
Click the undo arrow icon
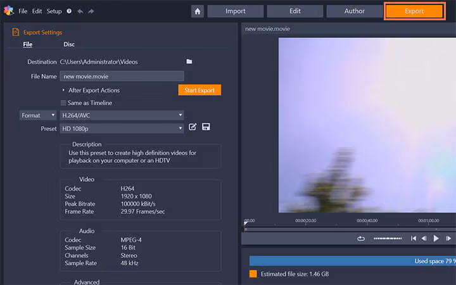tap(80, 11)
